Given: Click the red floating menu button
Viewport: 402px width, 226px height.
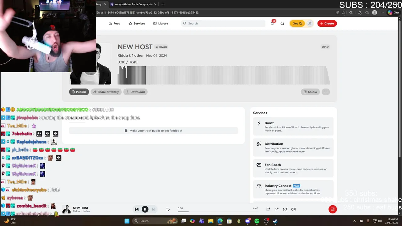Looking at the screenshot, I should pos(333,209).
